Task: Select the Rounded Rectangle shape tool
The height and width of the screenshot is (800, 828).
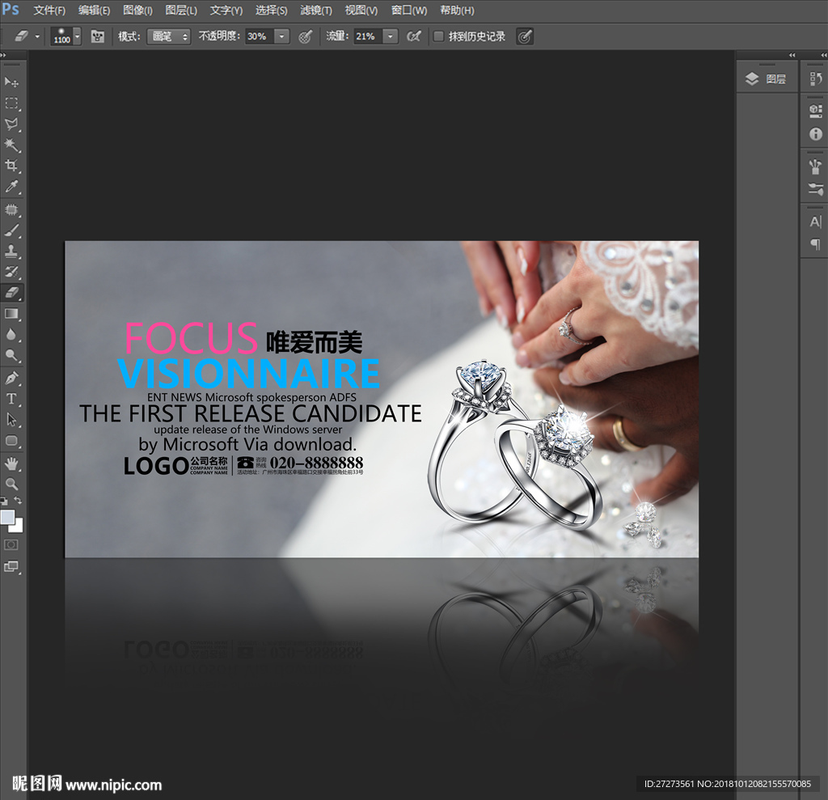Action: pos(11,441)
